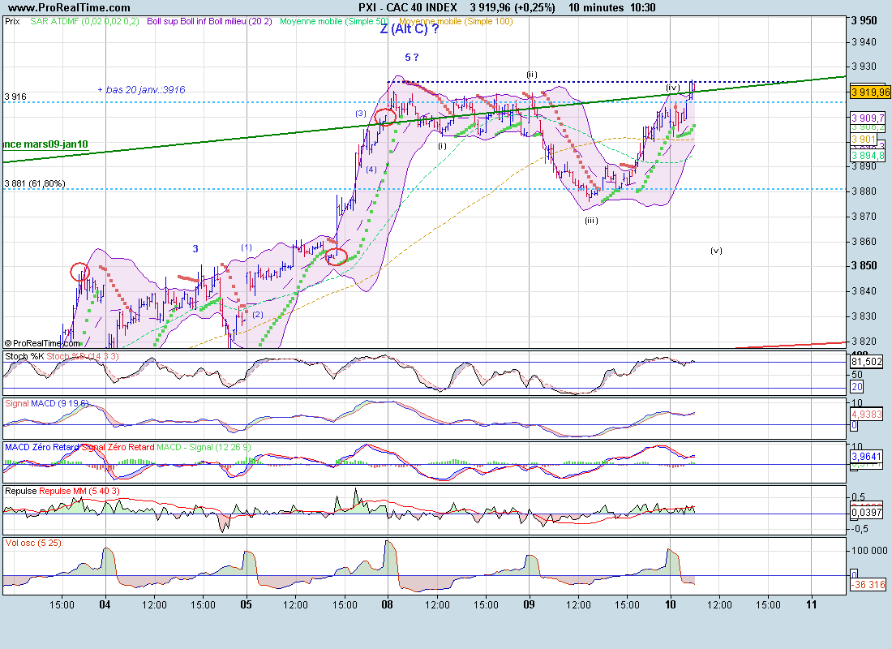The width and height of the screenshot is (892, 649).
Task: Select the MACD Zéro Retard label
Action: coord(41,447)
